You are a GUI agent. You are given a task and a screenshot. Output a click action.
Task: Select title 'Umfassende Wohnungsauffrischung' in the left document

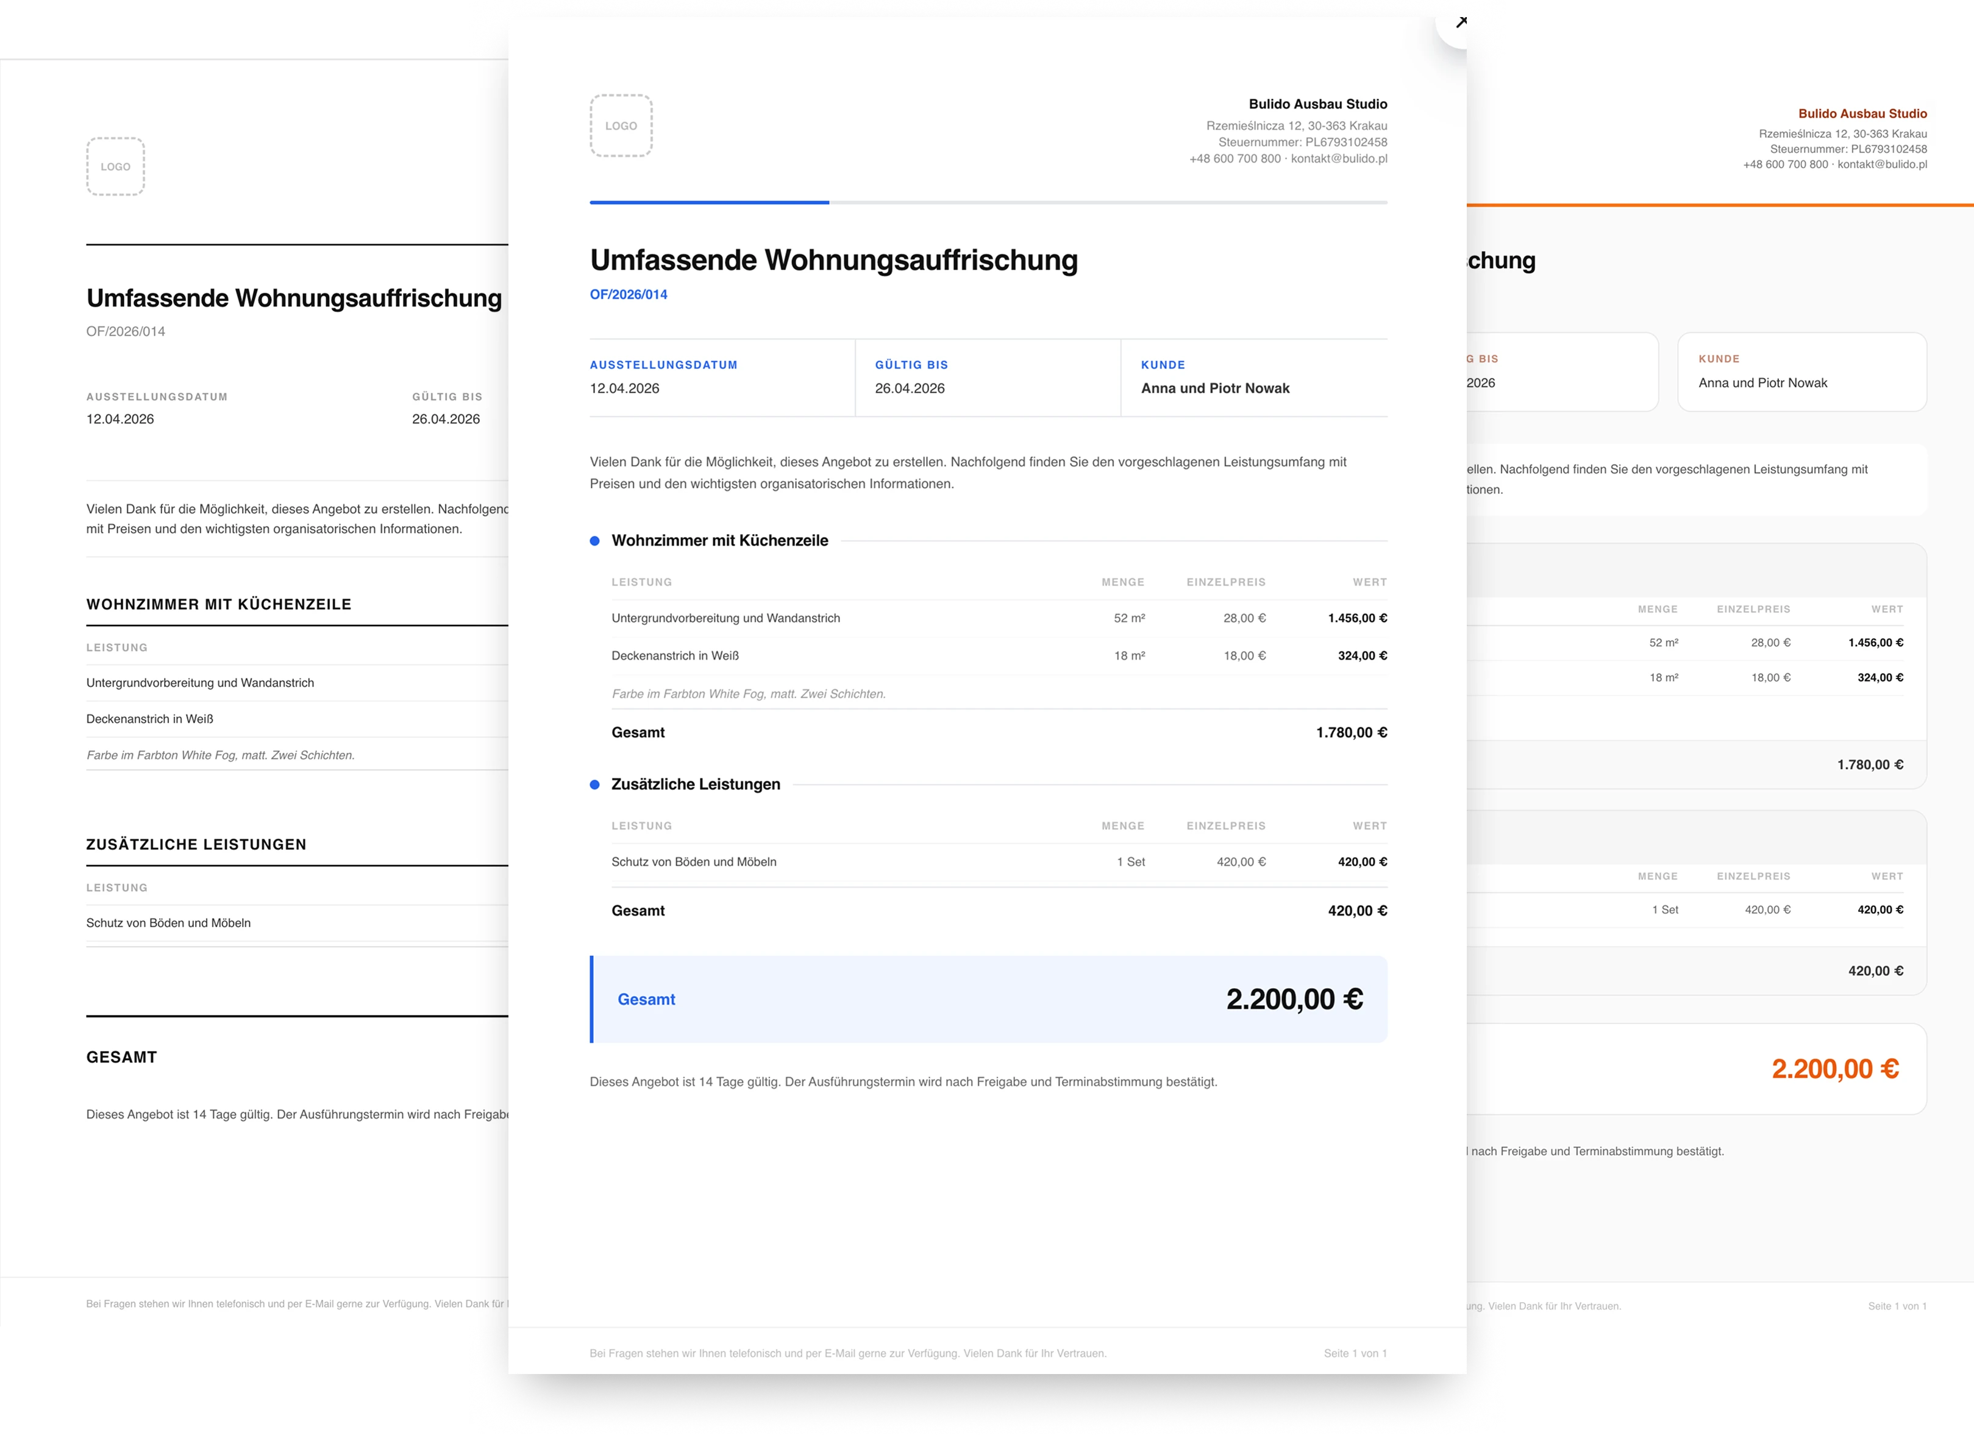coord(294,297)
